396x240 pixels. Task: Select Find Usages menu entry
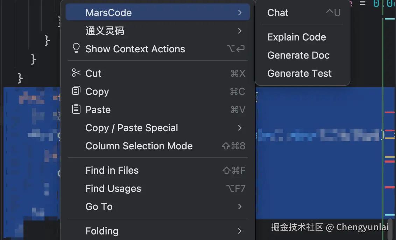pos(113,188)
